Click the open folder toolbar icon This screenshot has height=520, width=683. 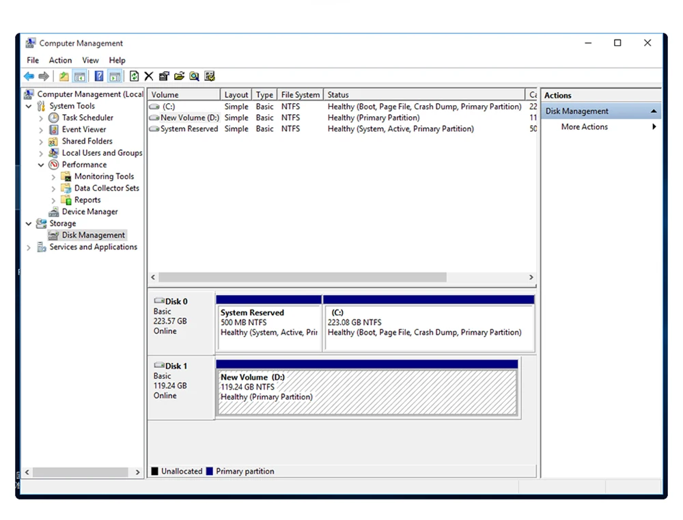(x=179, y=77)
